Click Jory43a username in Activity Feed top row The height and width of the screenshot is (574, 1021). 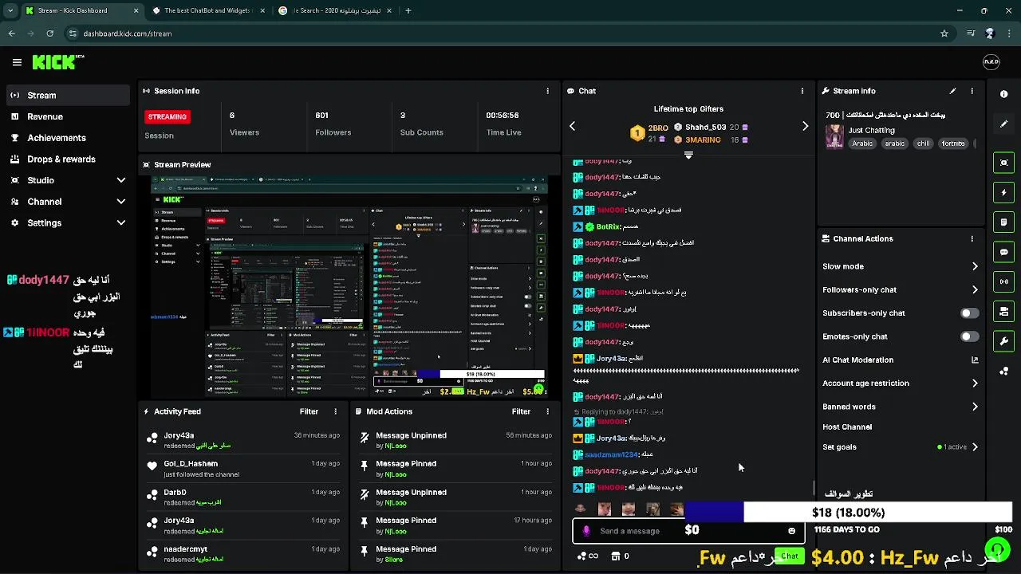tap(179, 435)
